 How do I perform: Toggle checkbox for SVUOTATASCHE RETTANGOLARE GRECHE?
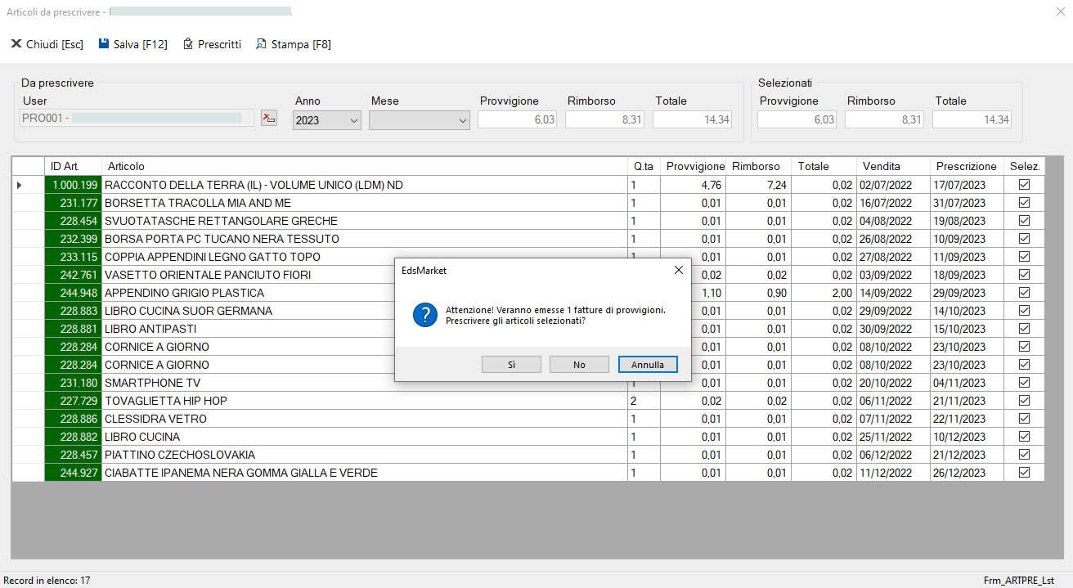(1024, 221)
